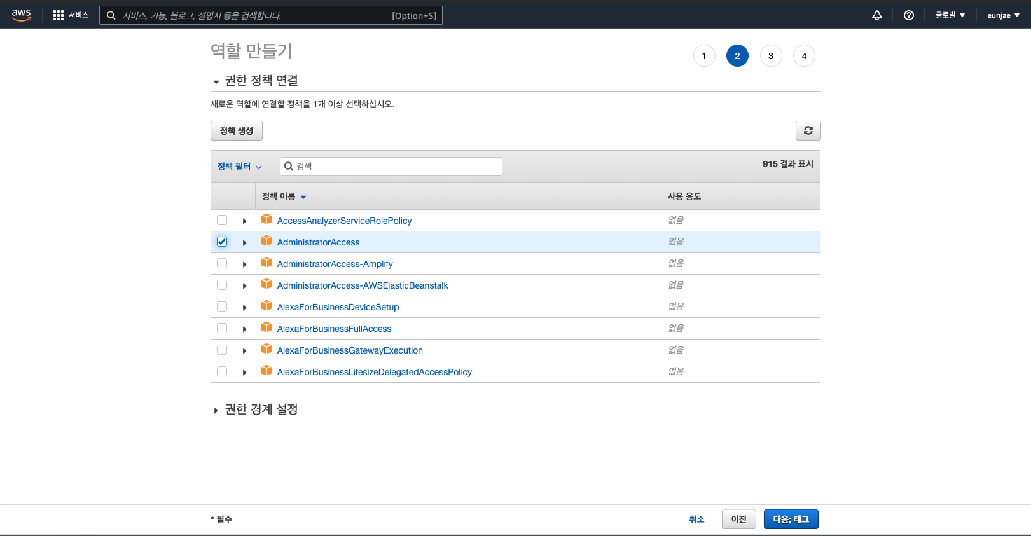The image size is (1031, 536).
Task: Expand the AdministratorAccess row details
Action: (244, 243)
